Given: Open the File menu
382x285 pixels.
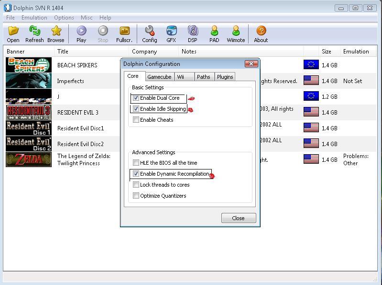Looking at the screenshot, I should (10, 18).
